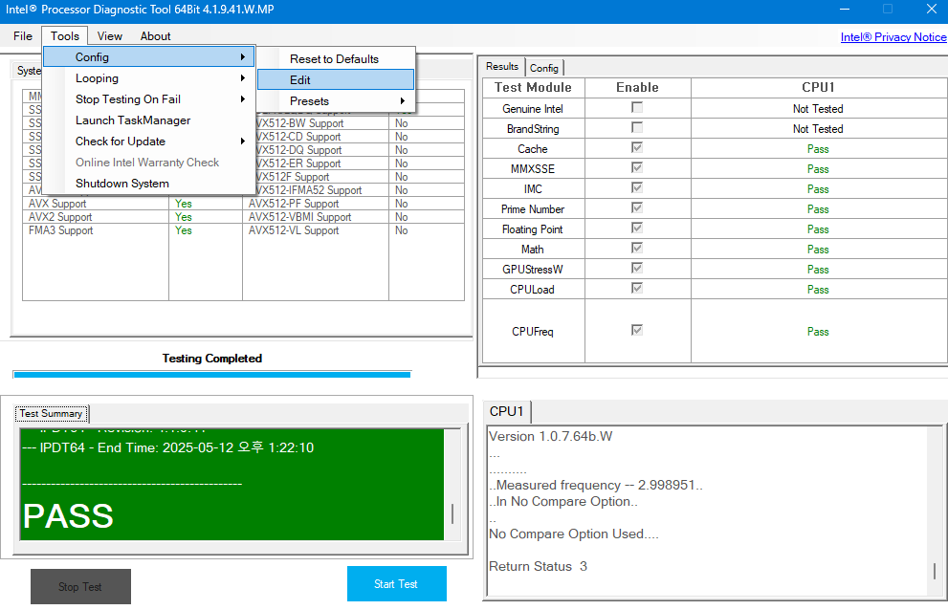The width and height of the screenshot is (948, 610).
Task: Open the Intel Privacy Notice link
Action: click(x=893, y=37)
